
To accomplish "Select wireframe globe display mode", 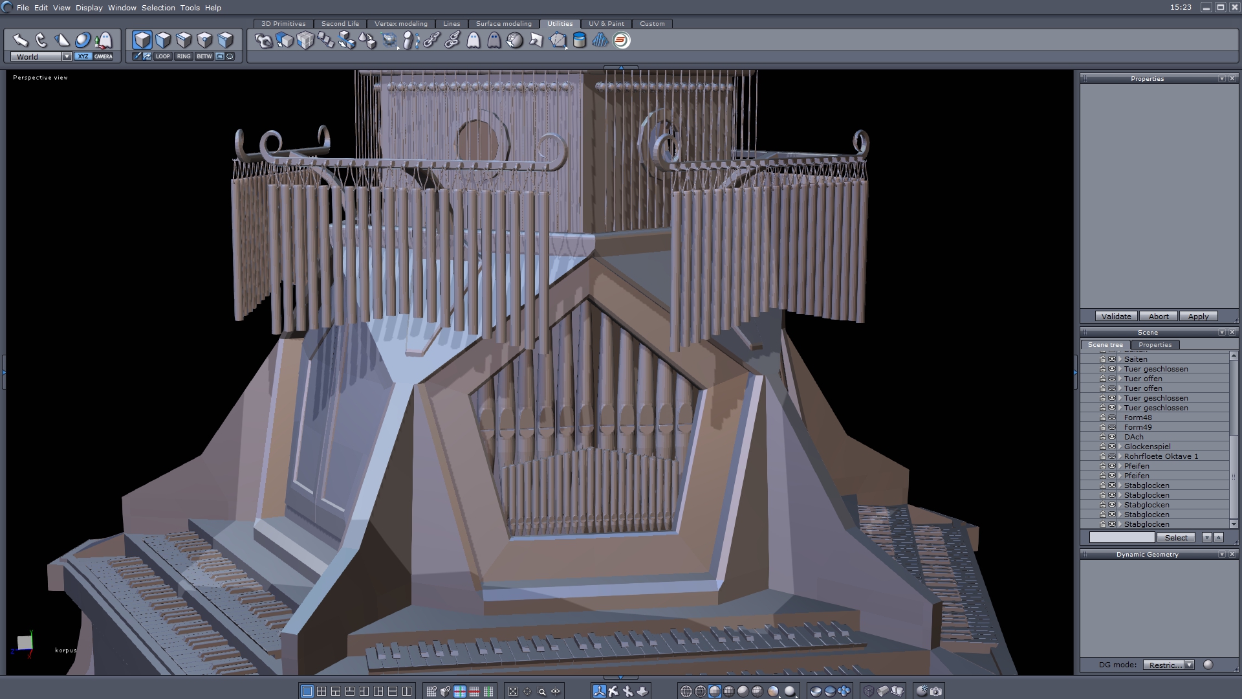I will point(686,691).
